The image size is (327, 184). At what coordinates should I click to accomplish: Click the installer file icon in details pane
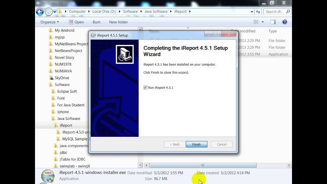(48, 176)
